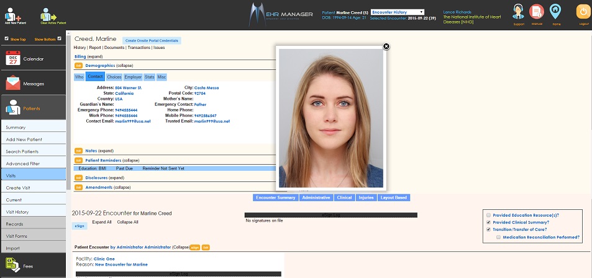Uncheck Provided Clinical Summary checkbox
This screenshot has height=278, width=592.
(x=489, y=222)
